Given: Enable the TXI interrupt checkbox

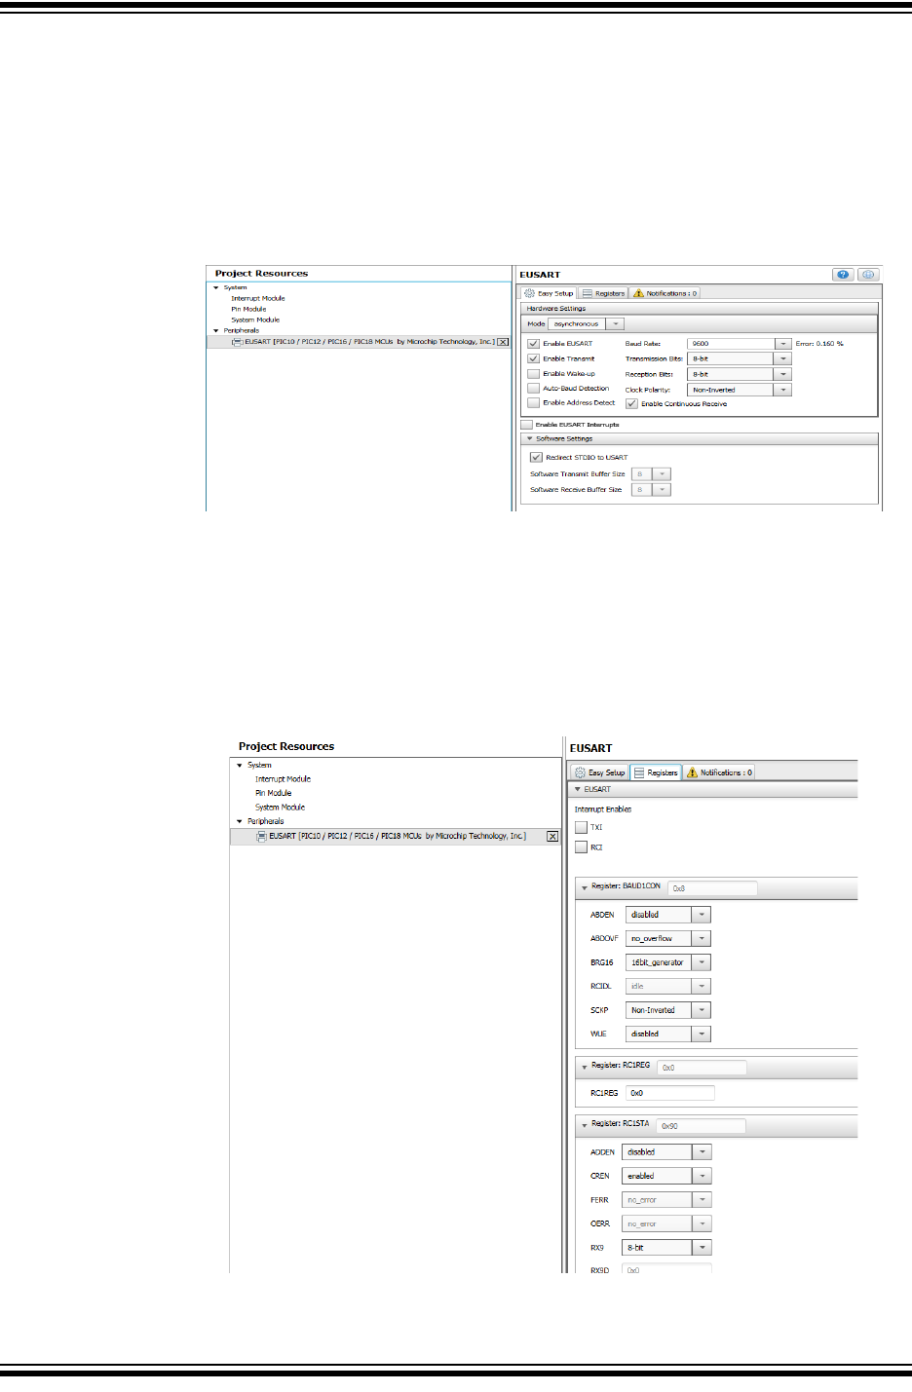Looking at the screenshot, I should click(x=581, y=827).
